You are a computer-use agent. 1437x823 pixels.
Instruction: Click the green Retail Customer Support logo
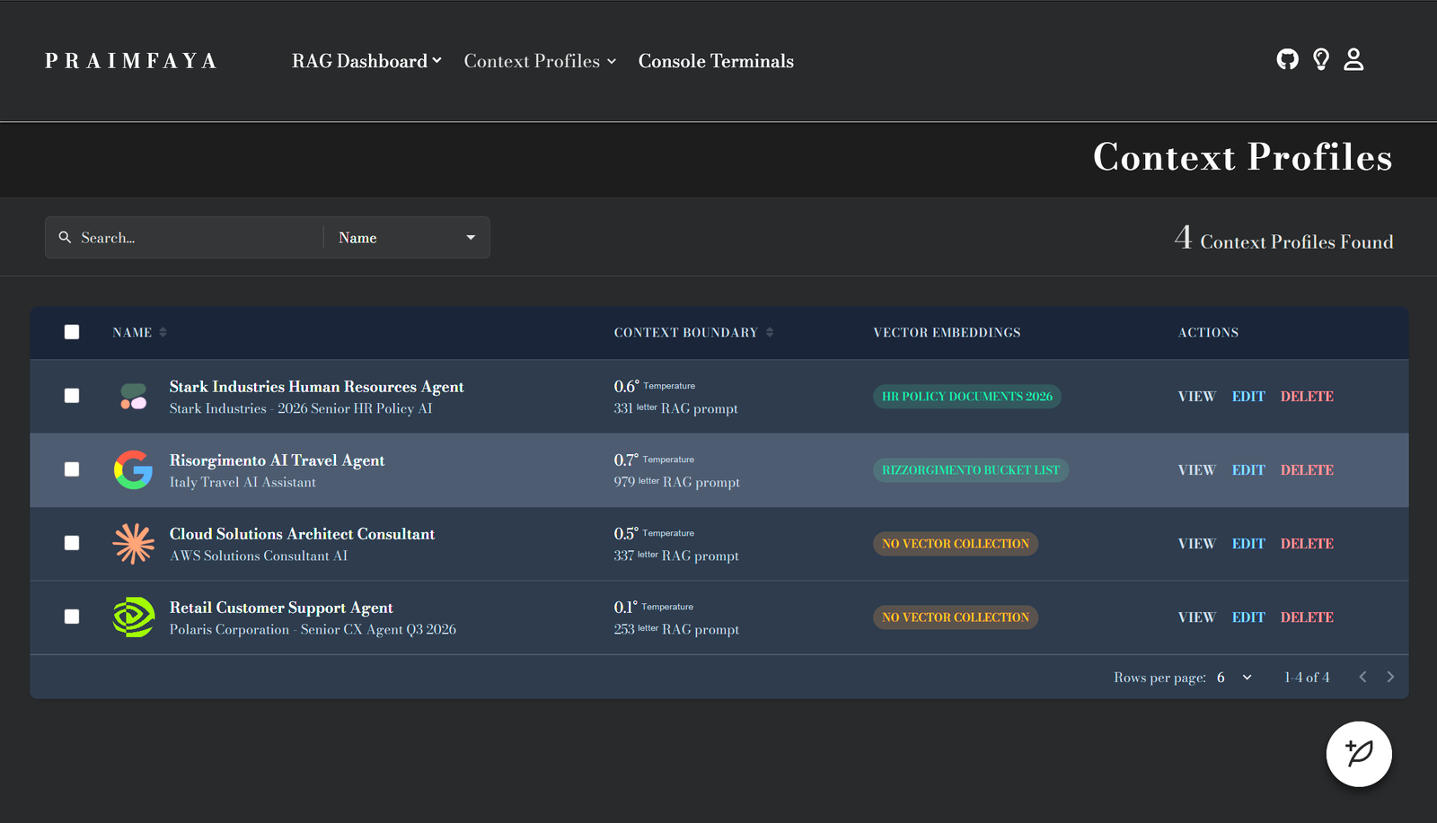coord(133,617)
